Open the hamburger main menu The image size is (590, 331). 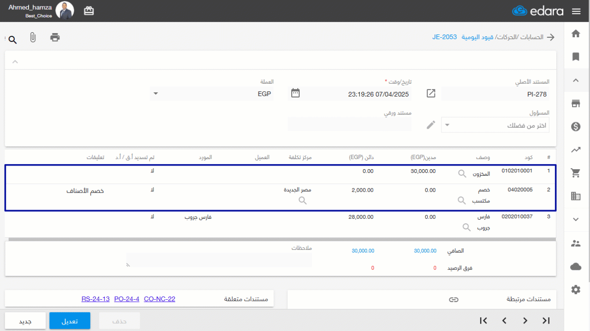click(576, 11)
